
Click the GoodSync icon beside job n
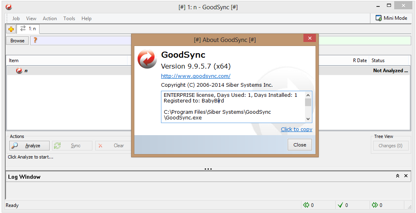point(19,71)
